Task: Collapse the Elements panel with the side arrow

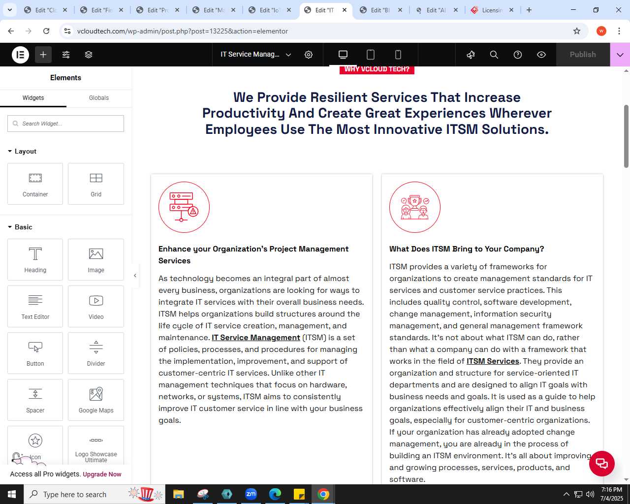Action: (x=135, y=275)
